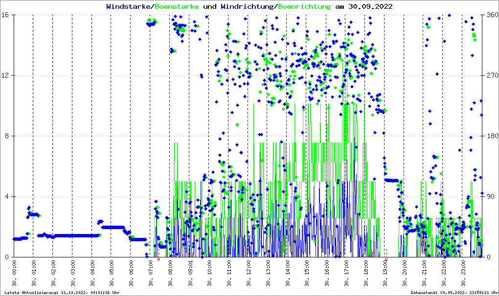Click the '30. 00:00' time axis label

click(14, 274)
